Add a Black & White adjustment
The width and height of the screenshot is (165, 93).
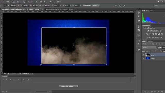pos(153,34)
